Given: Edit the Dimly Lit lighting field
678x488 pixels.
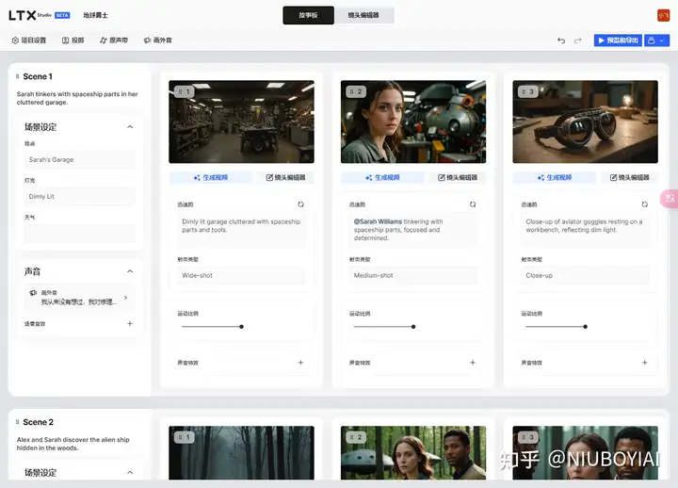Looking at the screenshot, I should click(79, 196).
